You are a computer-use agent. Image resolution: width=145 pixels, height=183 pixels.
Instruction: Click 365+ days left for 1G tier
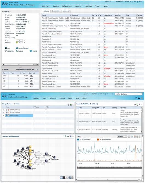31,86
